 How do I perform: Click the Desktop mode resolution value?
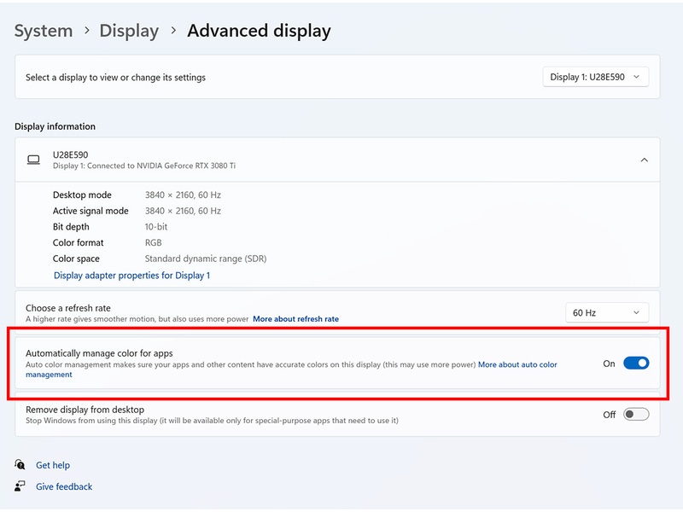click(183, 195)
